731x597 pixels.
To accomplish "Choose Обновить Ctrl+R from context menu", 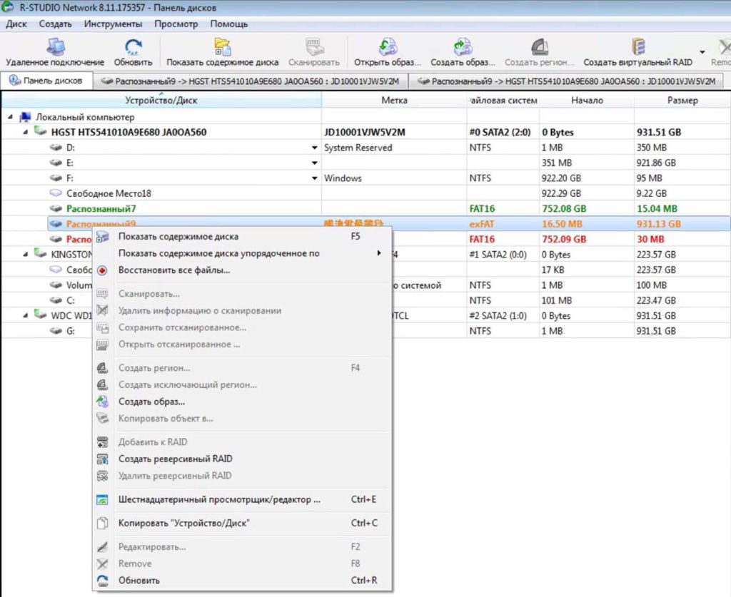I will click(243, 581).
